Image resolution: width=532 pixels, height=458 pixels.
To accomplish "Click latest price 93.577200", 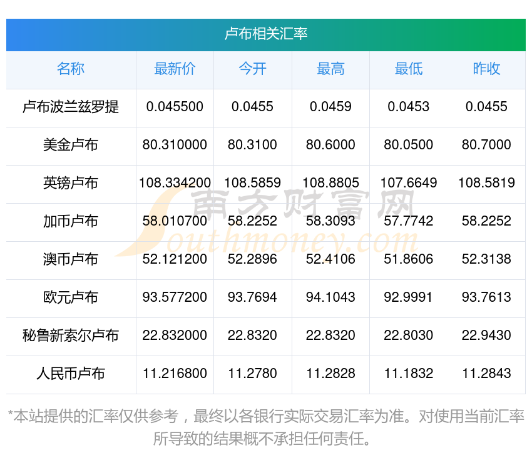I will pos(175,297).
